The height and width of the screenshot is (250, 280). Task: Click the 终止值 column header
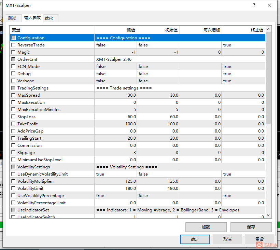[x=243, y=30]
